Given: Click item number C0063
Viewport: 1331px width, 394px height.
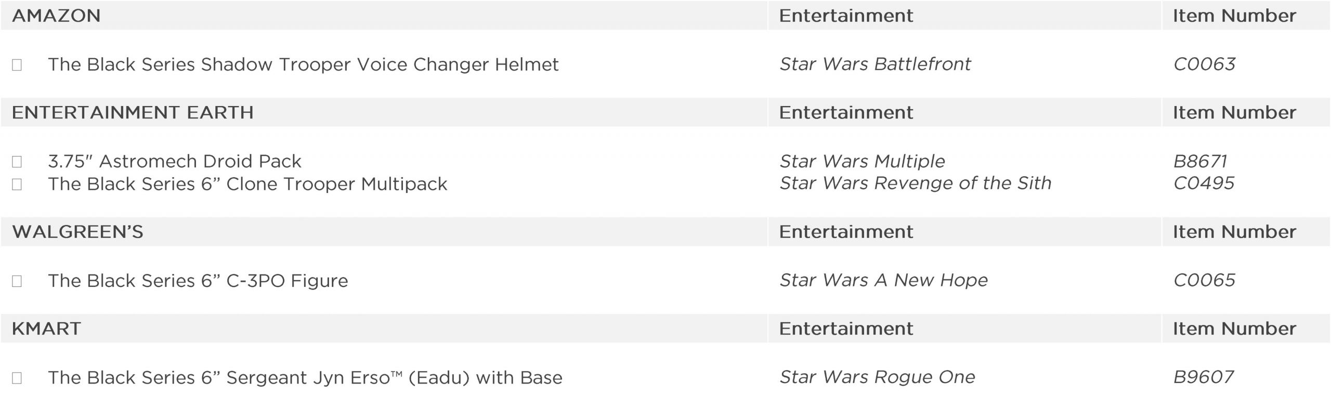Looking at the screenshot, I should 1204,64.
